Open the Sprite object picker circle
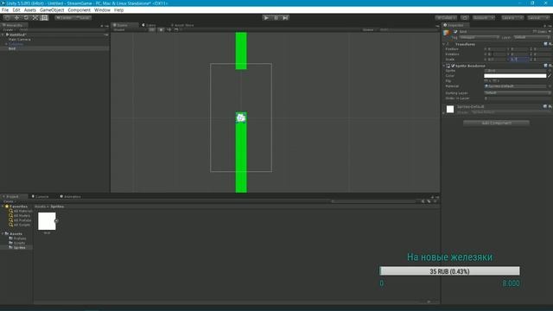 tap(550, 71)
